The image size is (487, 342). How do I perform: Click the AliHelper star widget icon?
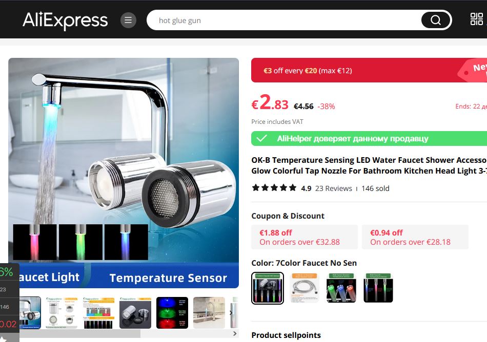click(3, 339)
